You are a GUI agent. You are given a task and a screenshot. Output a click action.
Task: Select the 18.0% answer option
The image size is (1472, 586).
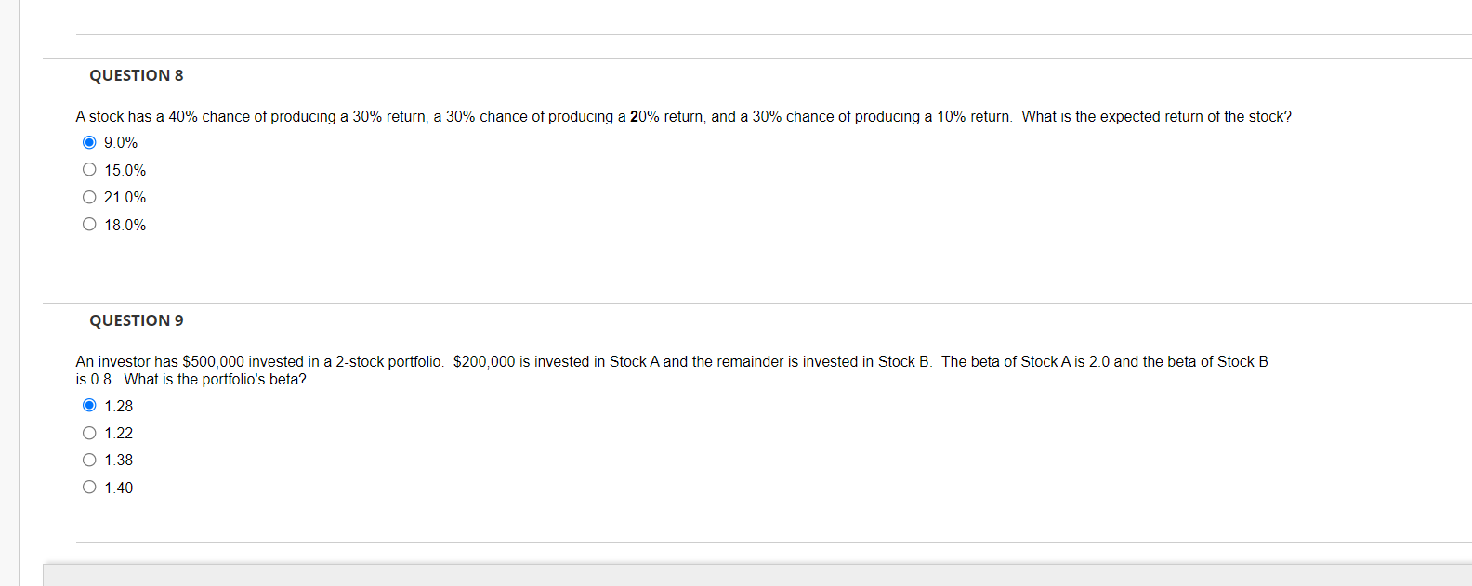89,223
